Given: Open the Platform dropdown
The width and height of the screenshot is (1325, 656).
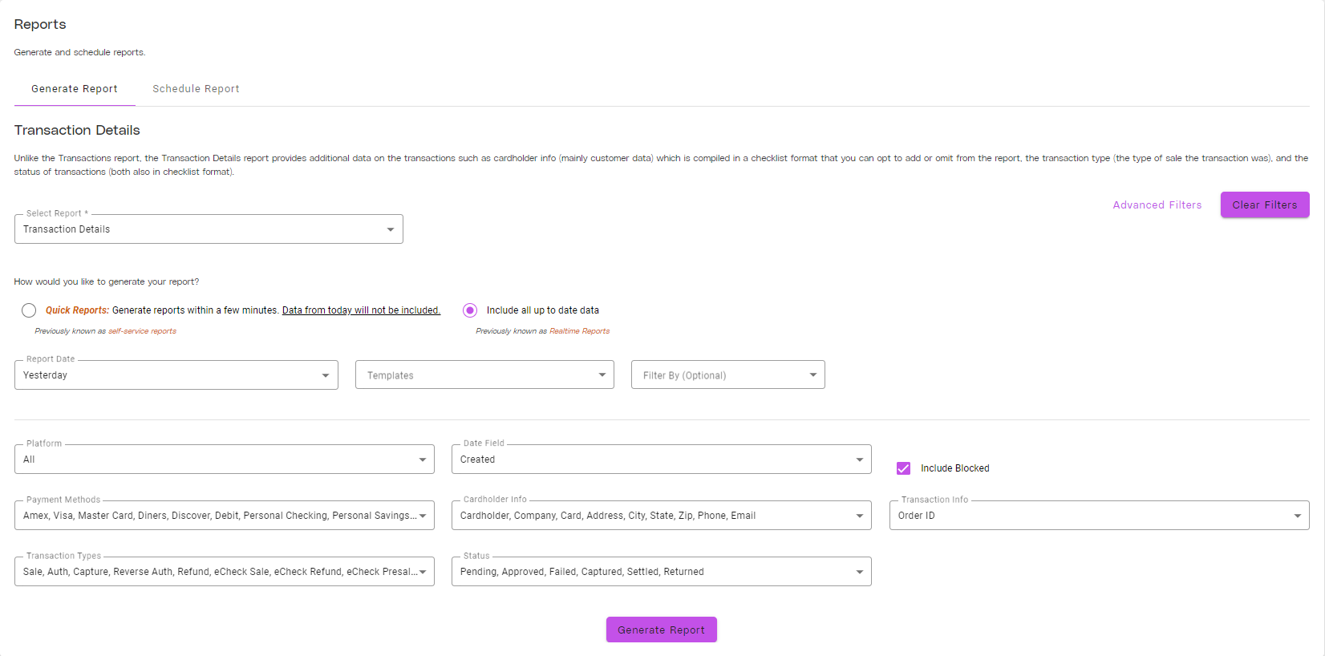Looking at the screenshot, I should [225, 460].
